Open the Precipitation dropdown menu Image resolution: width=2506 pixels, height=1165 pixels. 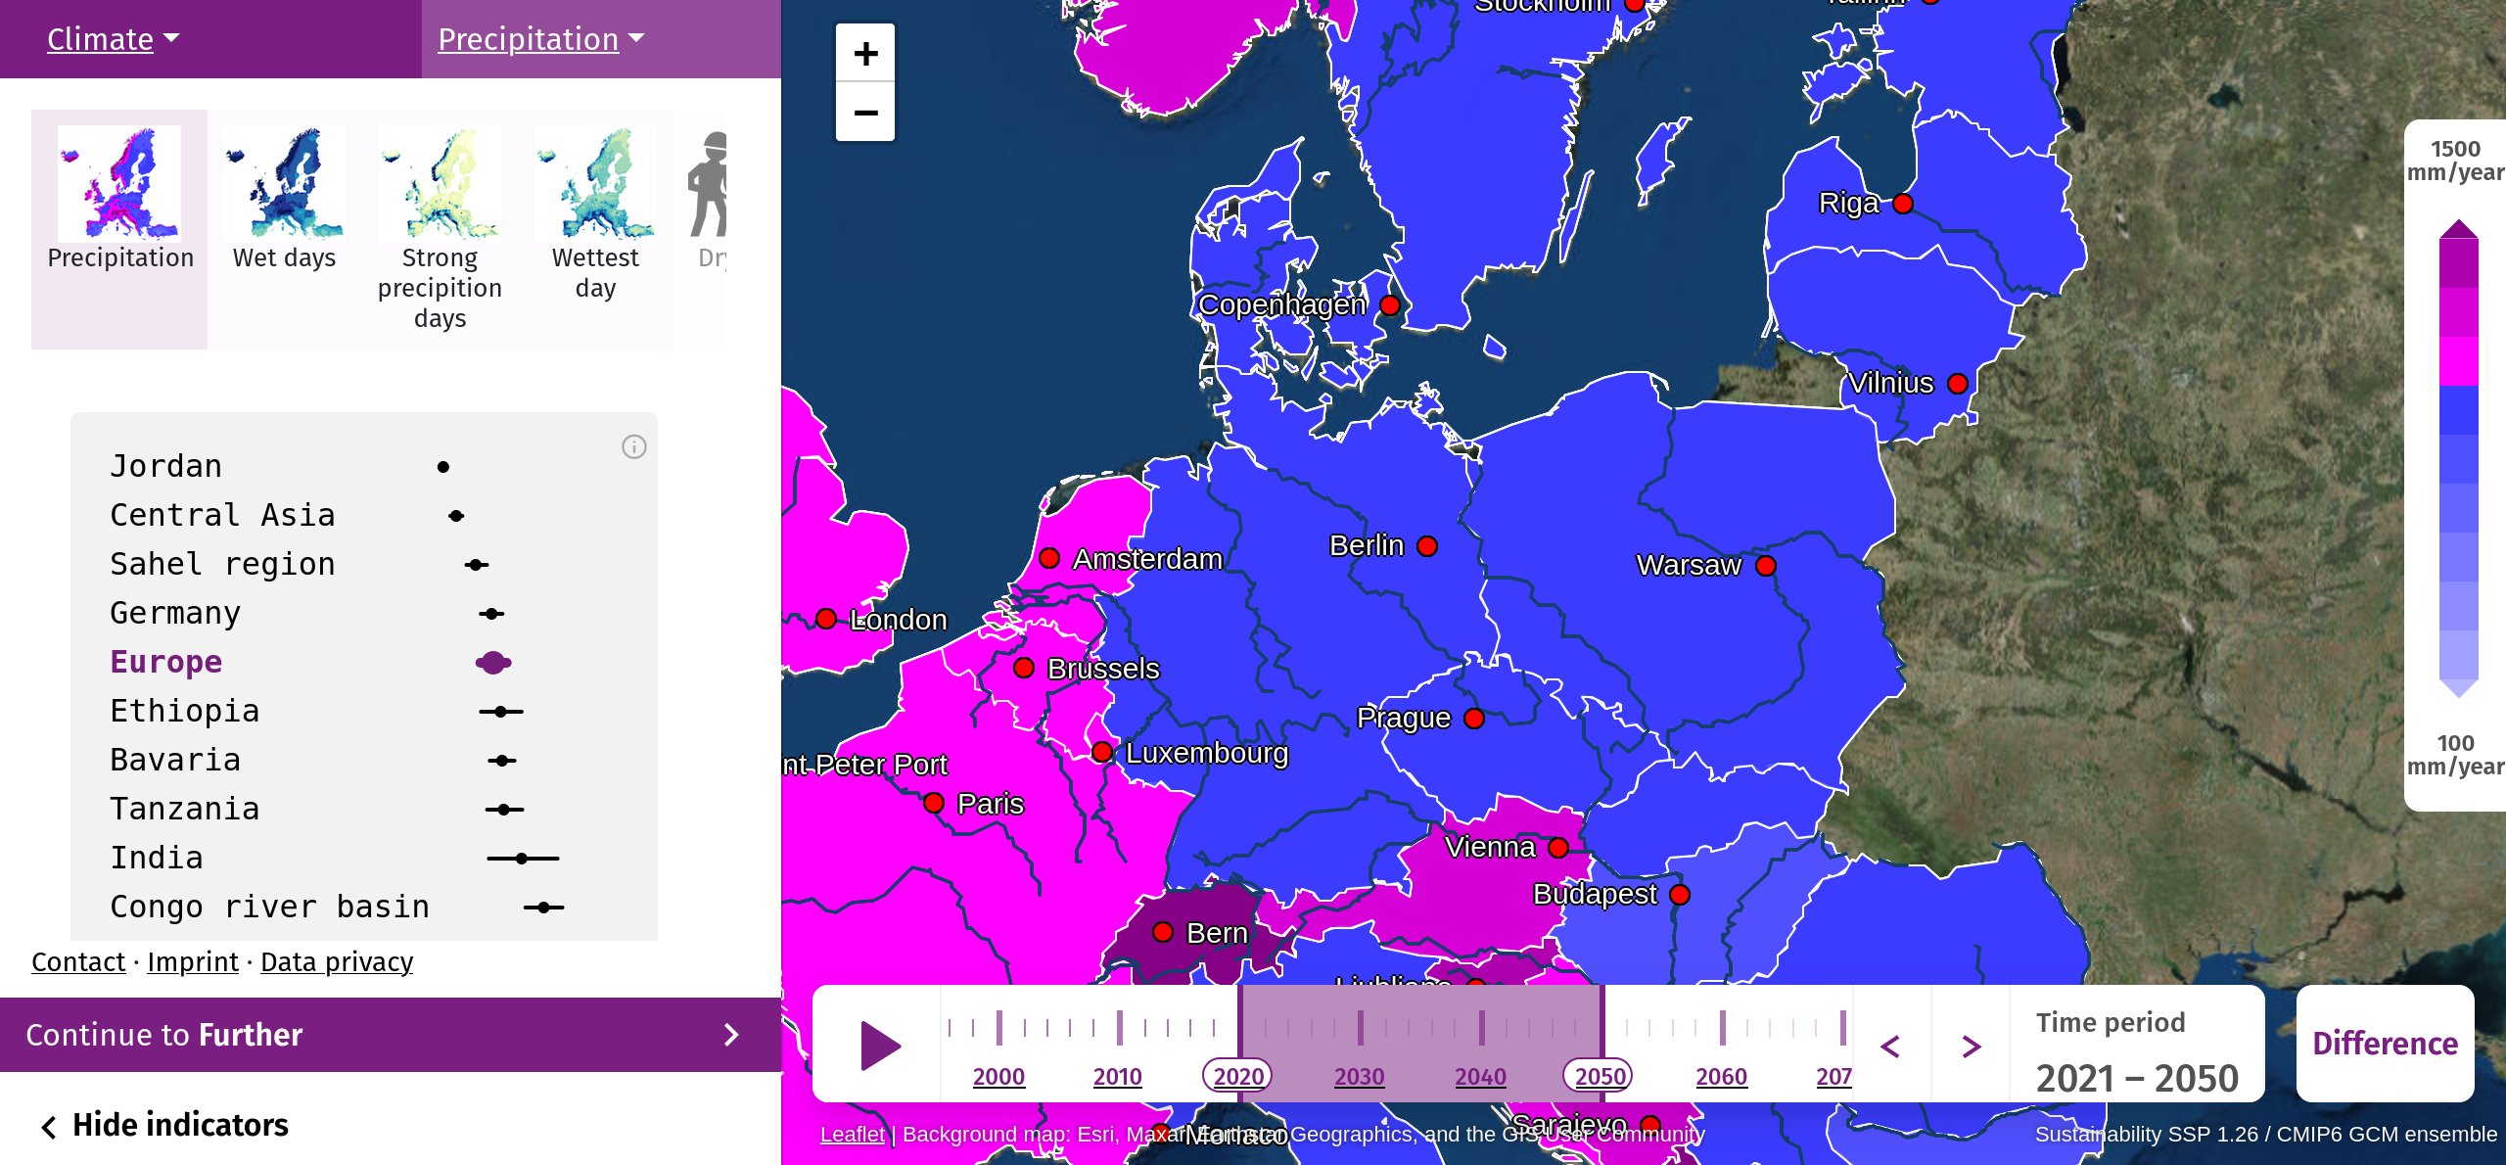[x=541, y=38]
